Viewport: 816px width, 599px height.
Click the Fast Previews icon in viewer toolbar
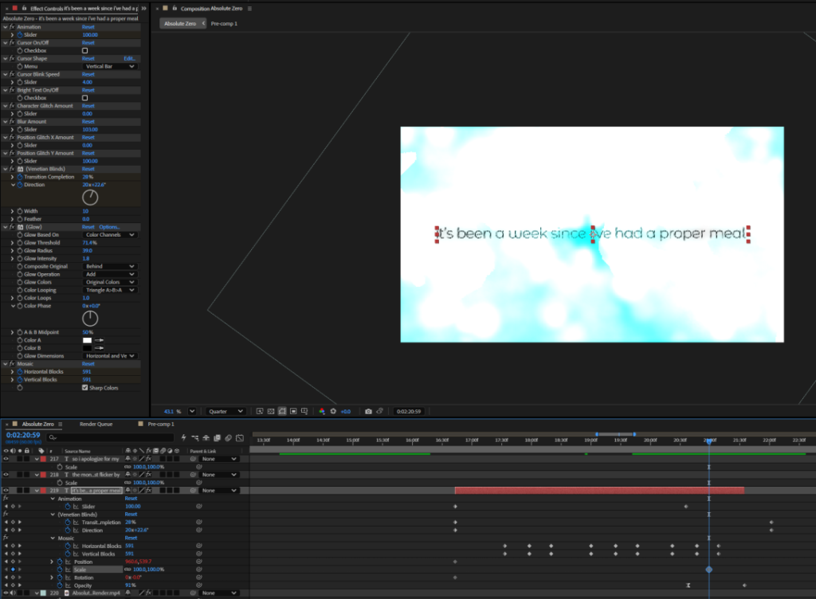(x=259, y=411)
